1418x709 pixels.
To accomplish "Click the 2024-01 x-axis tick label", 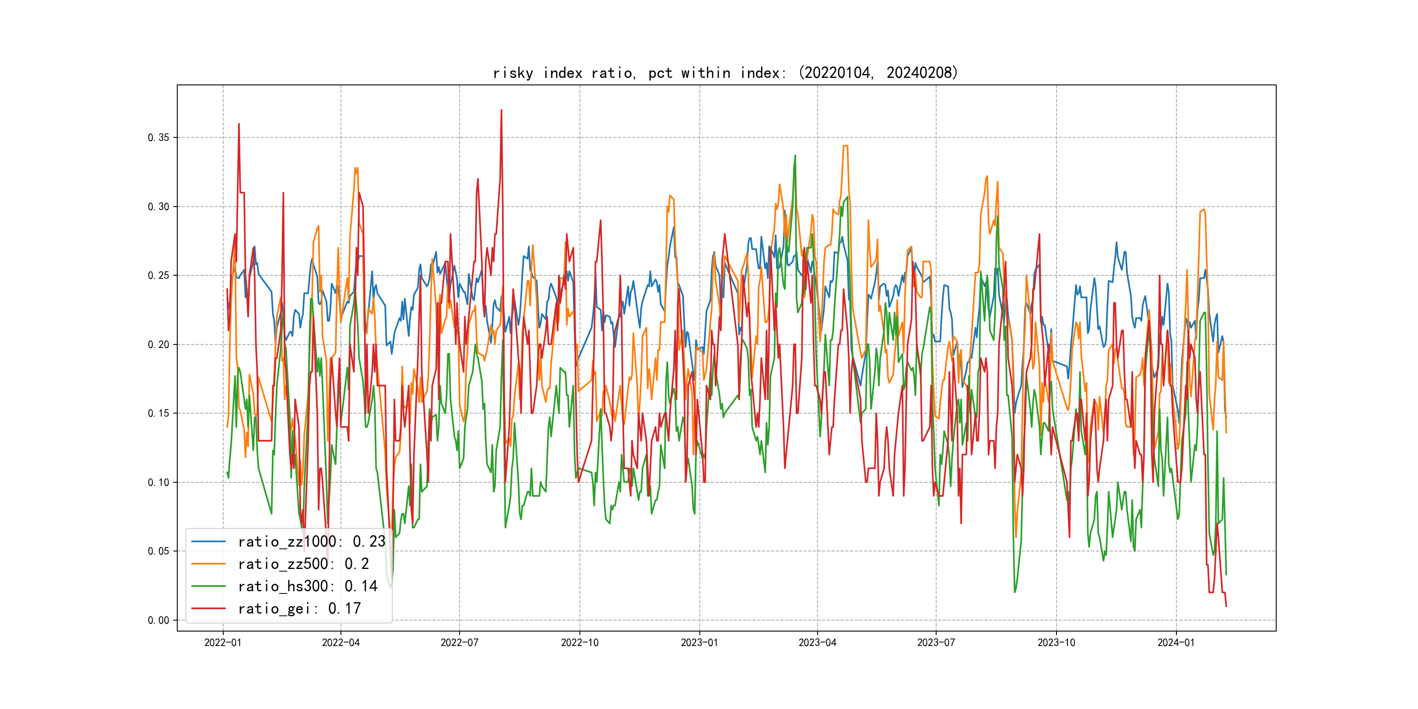I will 1176,642.
